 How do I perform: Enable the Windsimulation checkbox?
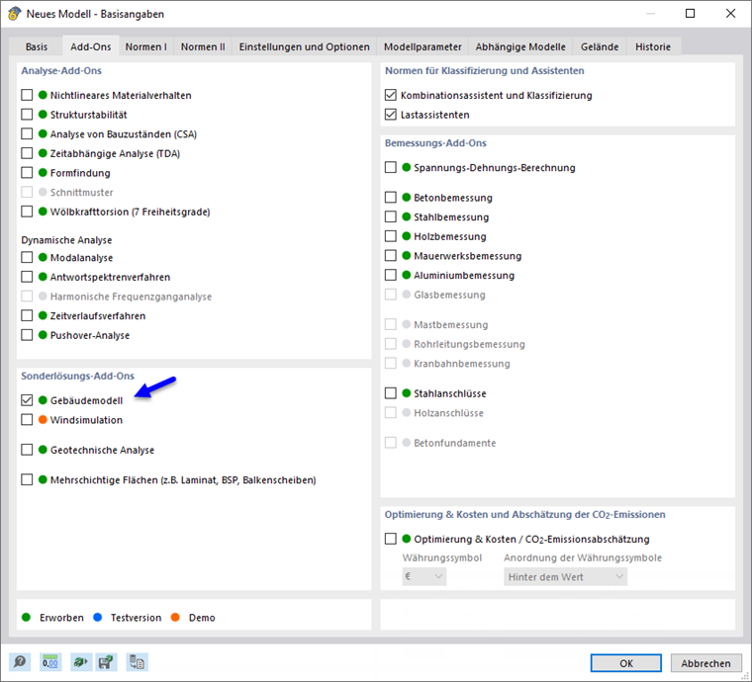(27, 419)
